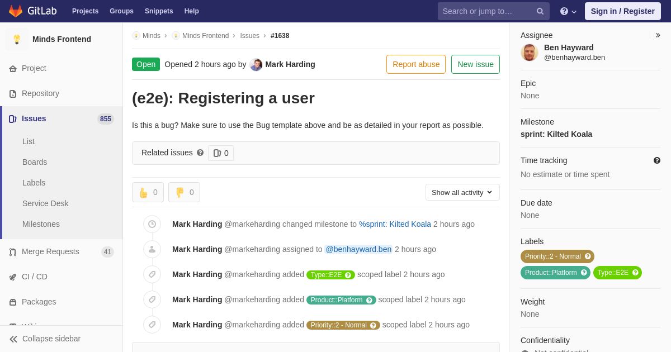Open the %sprint: Kilted Koala milestone link
This screenshot has height=352, width=671.
[x=395, y=224]
